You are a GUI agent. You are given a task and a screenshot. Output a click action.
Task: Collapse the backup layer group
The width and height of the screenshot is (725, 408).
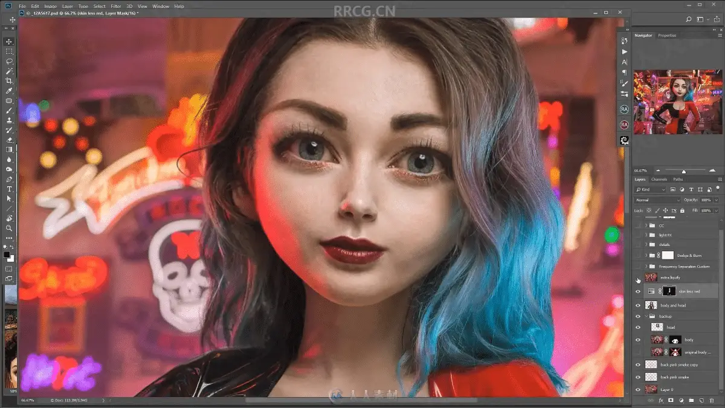tap(646, 316)
